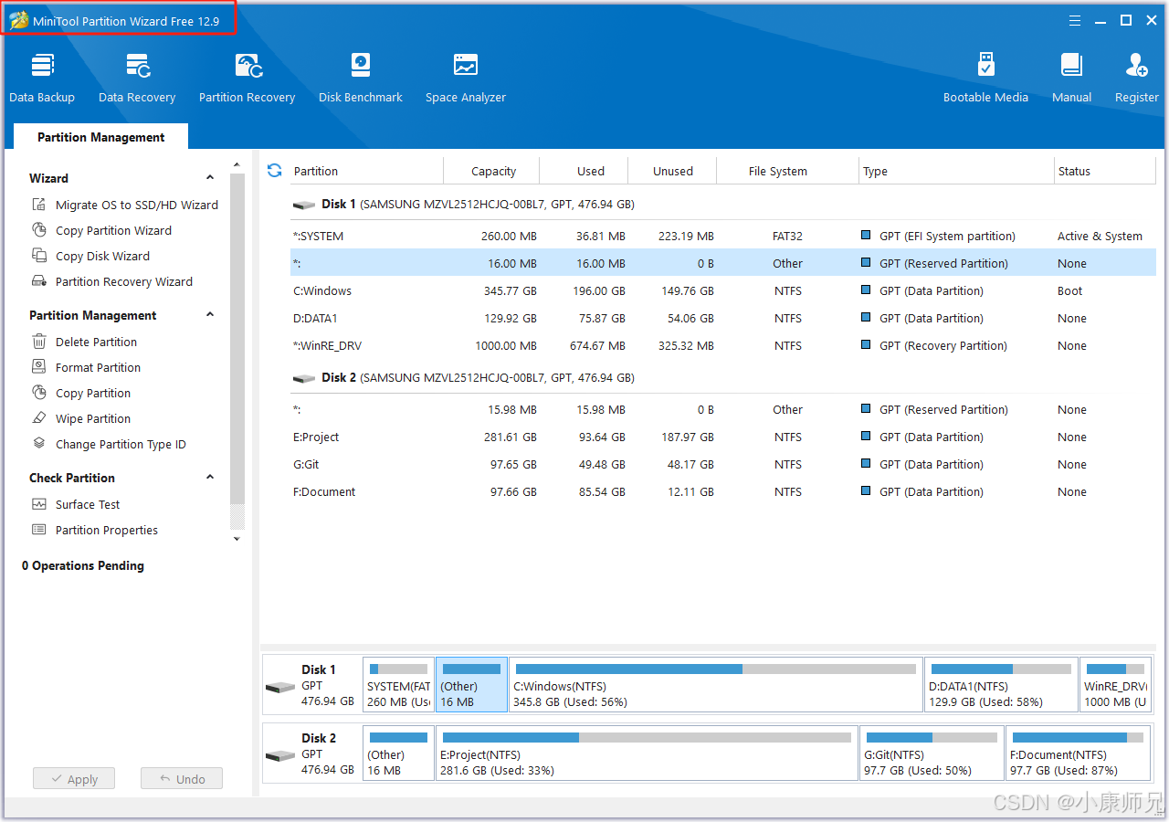Click the sidebar scroll down arrow
Screen dimensions: 1169x822
pos(237,539)
